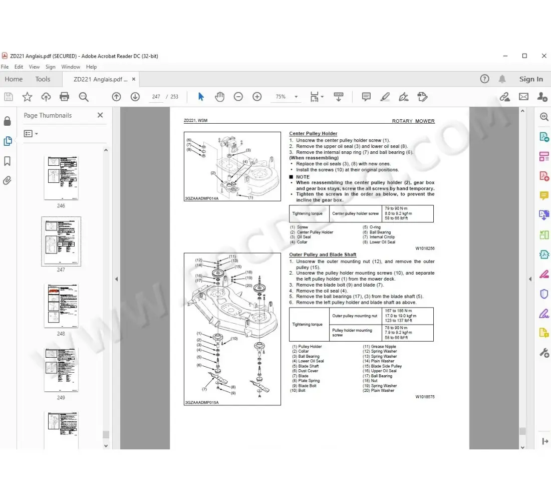Screen dimensions: 551x501
Task: Switch to the Tools tab
Action: (43, 79)
